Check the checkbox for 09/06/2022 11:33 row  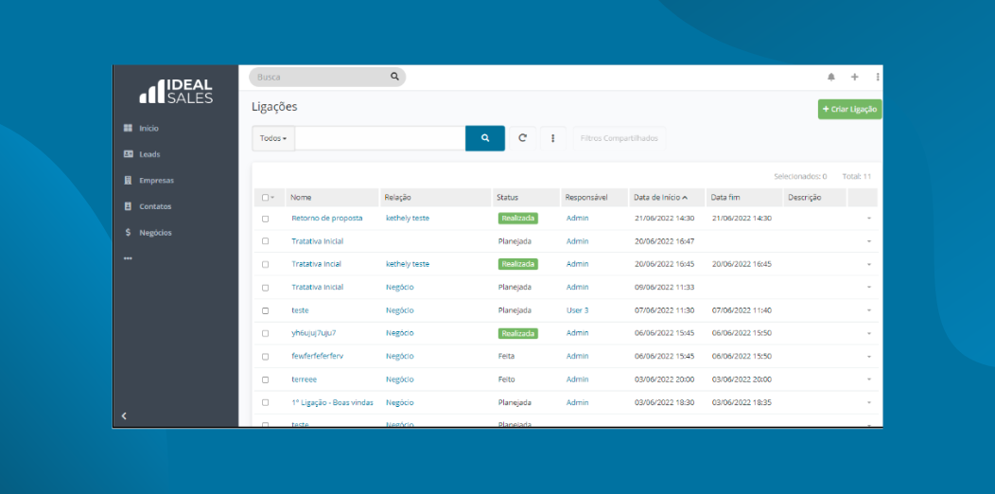tap(265, 288)
